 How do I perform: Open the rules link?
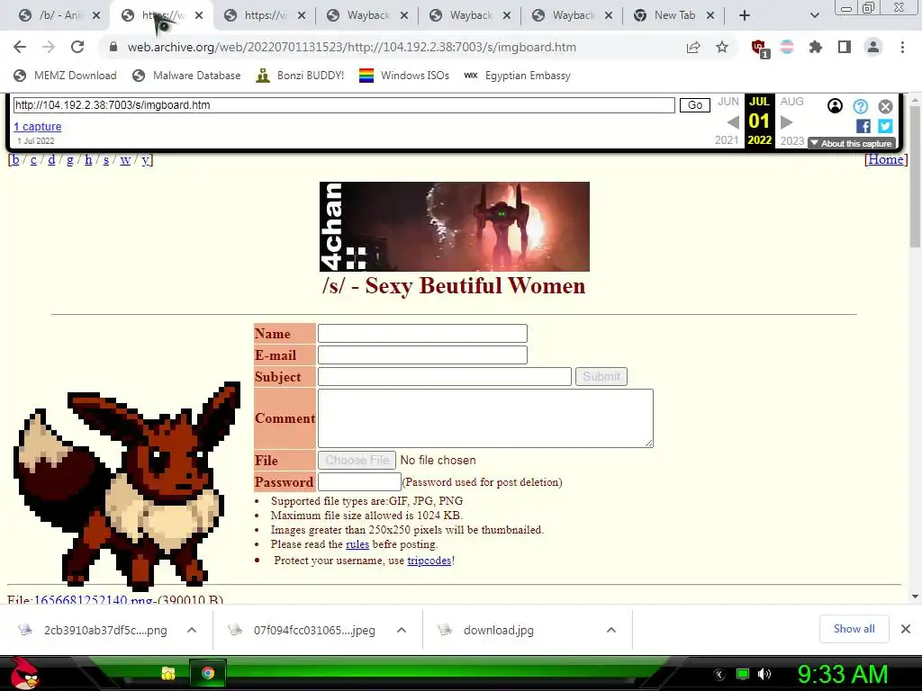[x=357, y=544]
